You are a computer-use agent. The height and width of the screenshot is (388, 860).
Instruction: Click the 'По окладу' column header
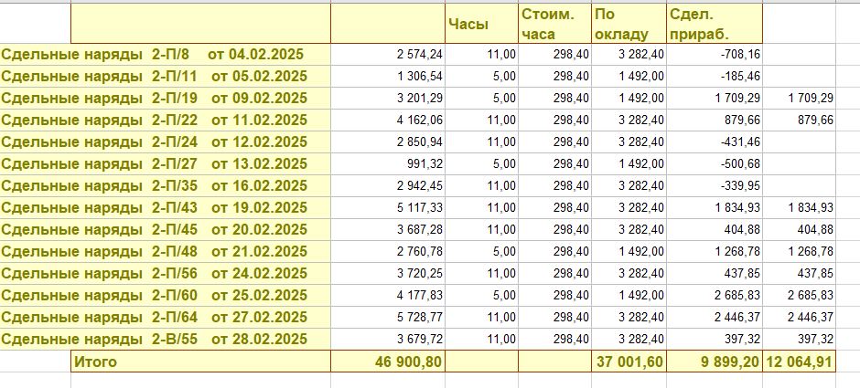629,24
